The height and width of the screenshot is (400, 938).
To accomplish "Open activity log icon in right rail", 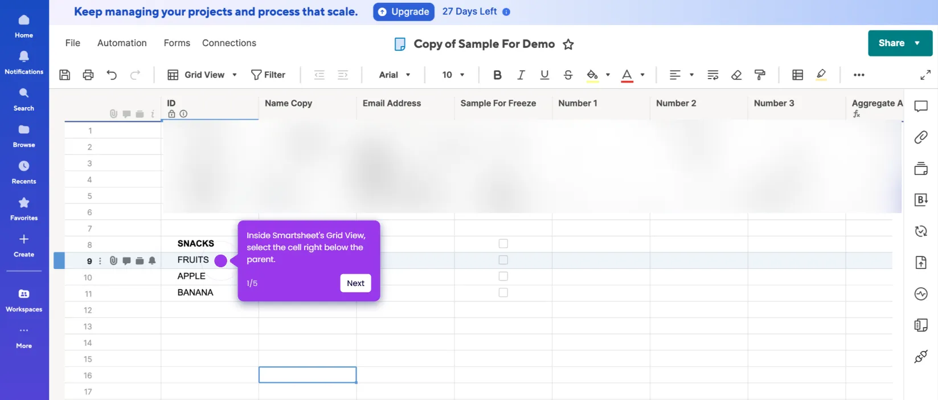I will click(921, 293).
